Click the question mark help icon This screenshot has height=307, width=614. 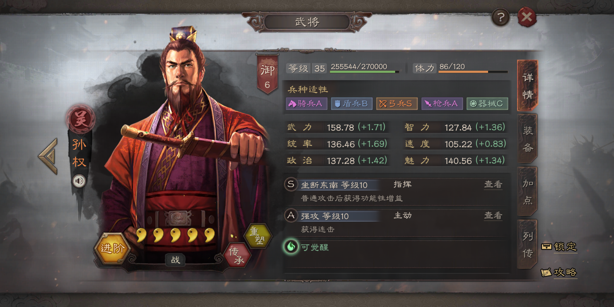pos(501,17)
